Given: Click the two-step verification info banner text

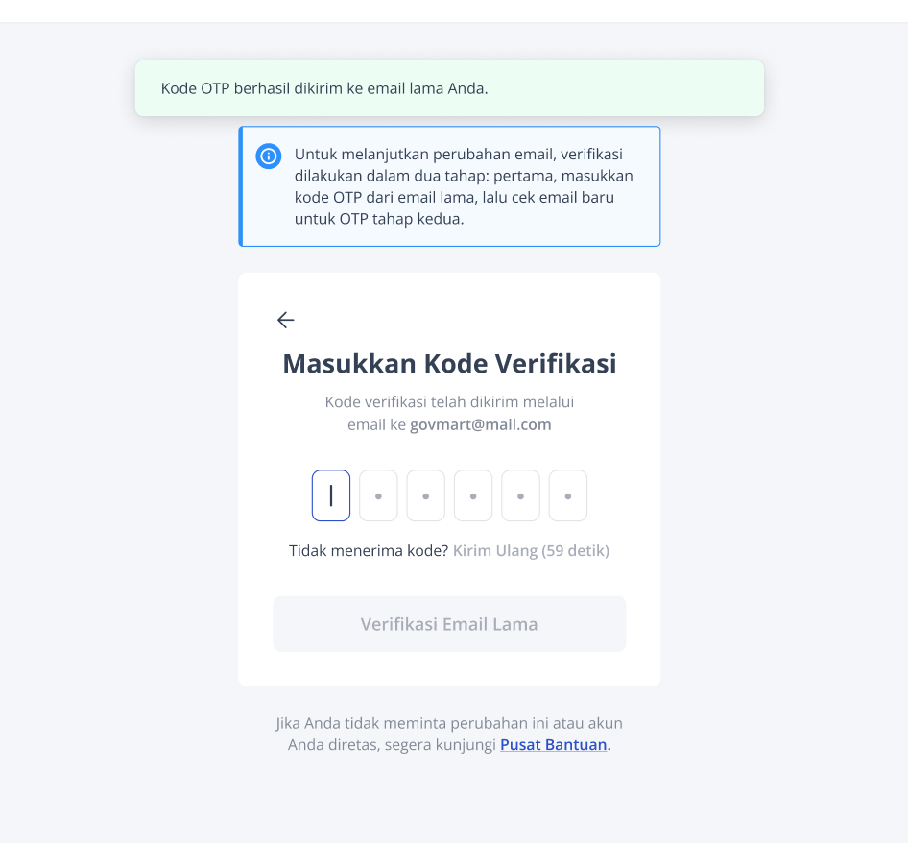Looking at the screenshot, I should pos(464,186).
